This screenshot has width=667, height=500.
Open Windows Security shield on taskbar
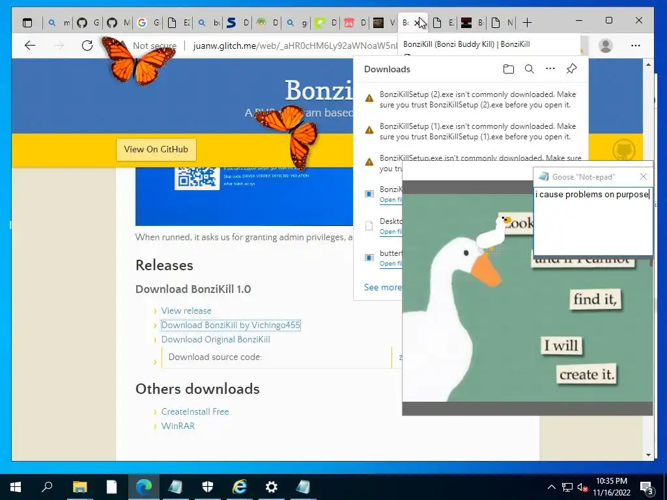208,487
